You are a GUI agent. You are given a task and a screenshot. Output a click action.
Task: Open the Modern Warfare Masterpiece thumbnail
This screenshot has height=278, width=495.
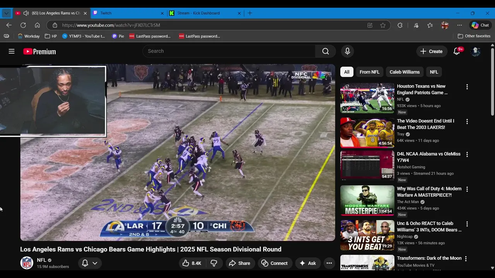(x=367, y=200)
